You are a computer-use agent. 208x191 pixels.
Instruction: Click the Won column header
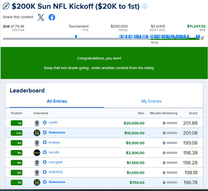coord(141,113)
